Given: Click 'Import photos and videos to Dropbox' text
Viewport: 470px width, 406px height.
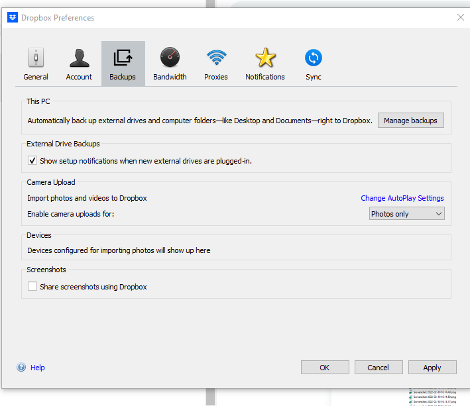Looking at the screenshot, I should click(x=88, y=198).
